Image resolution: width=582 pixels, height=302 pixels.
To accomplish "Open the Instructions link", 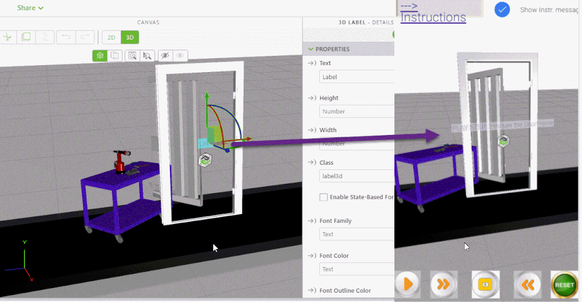I will [433, 17].
